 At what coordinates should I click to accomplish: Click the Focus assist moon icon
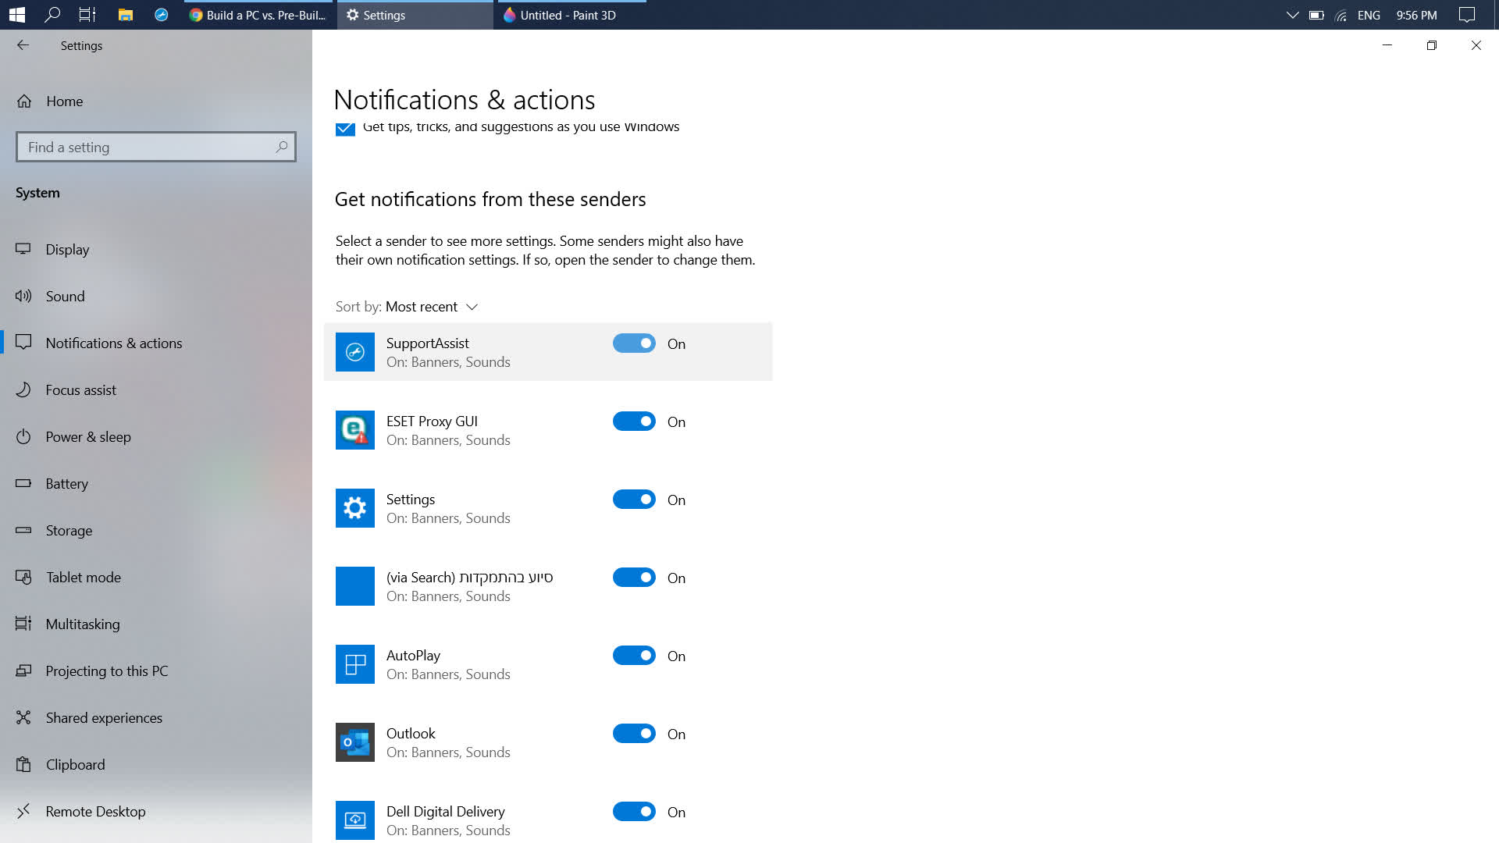click(x=23, y=389)
